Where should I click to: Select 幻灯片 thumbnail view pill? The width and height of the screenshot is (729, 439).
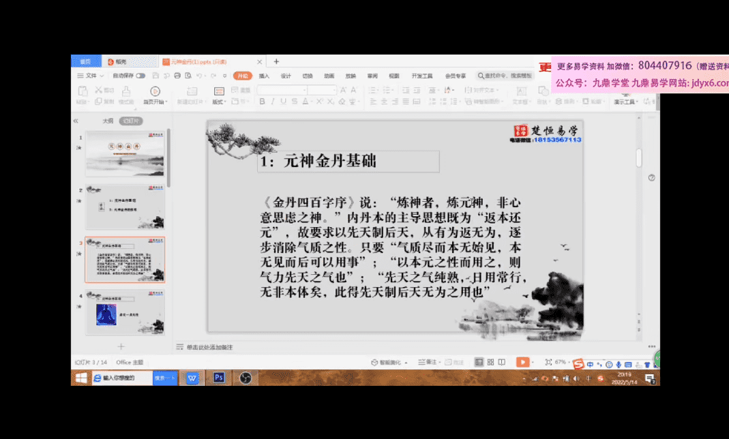(x=130, y=121)
